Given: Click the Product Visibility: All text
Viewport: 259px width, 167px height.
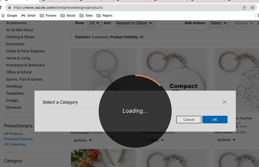Looking at the screenshot, I should coord(127,37).
